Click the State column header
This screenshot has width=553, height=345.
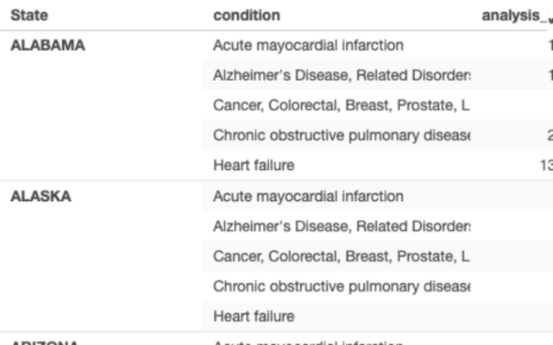(29, 16)
